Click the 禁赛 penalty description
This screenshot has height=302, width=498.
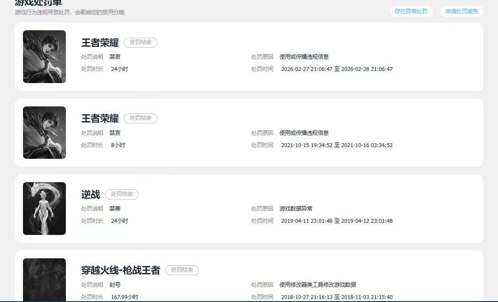point(115,209)
